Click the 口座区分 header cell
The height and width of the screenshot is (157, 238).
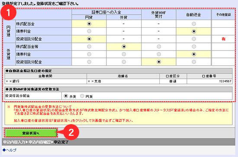pos(173,76)
